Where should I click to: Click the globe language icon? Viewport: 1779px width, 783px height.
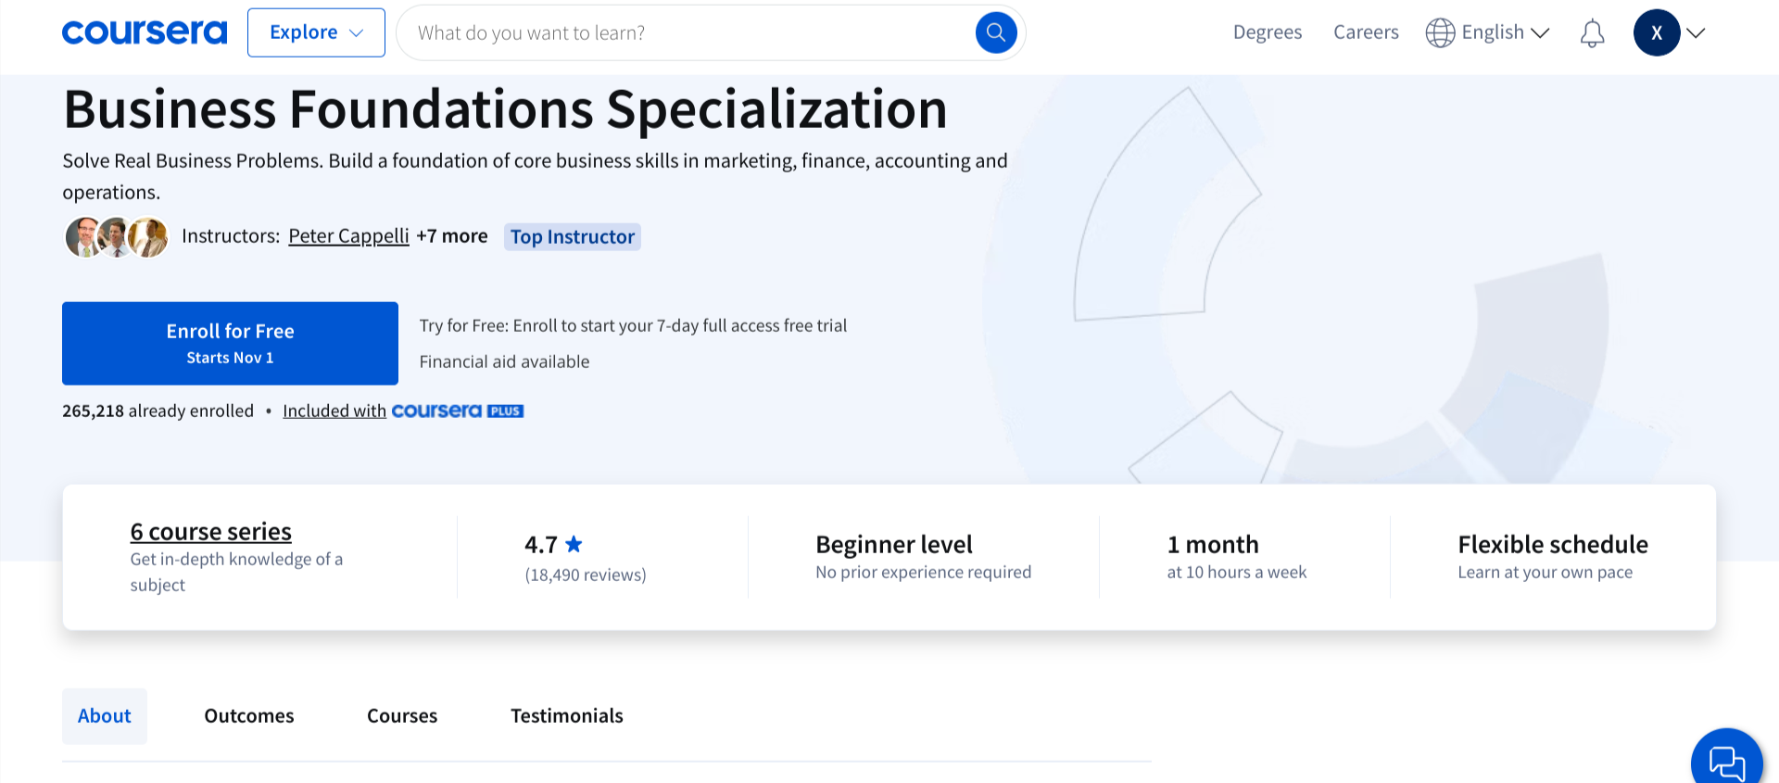click(1440, 32)
